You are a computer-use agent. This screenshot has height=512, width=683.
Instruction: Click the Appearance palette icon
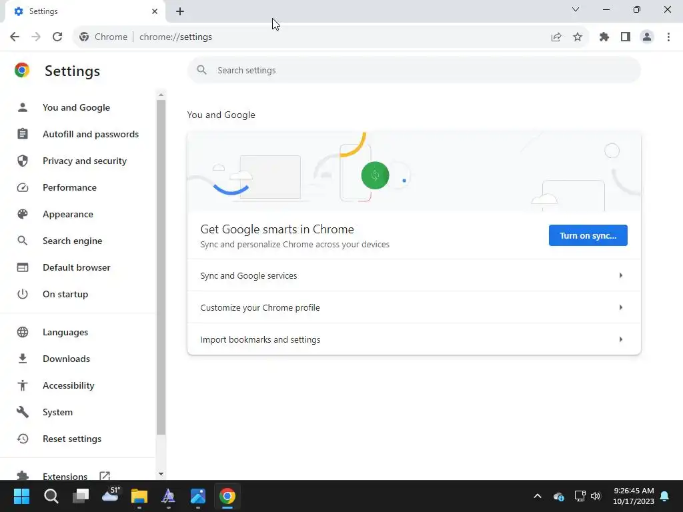23,214
